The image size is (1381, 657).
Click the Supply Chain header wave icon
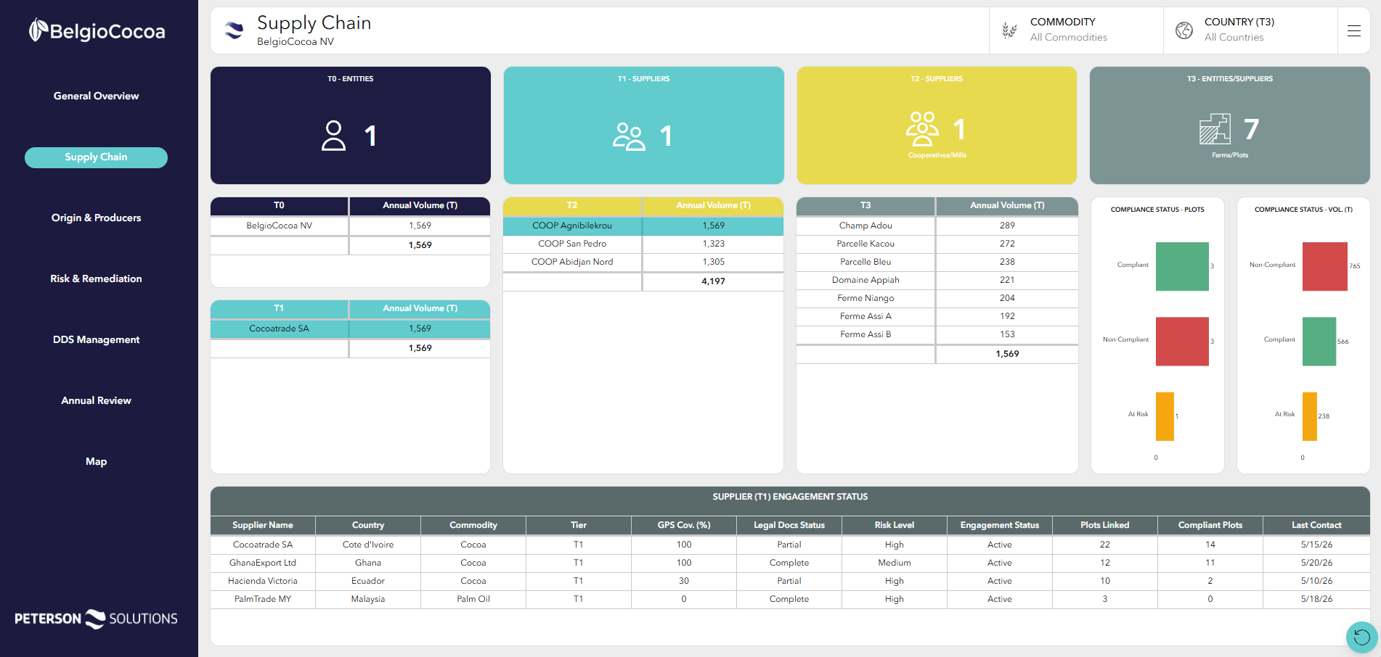[x=234, y=30]
